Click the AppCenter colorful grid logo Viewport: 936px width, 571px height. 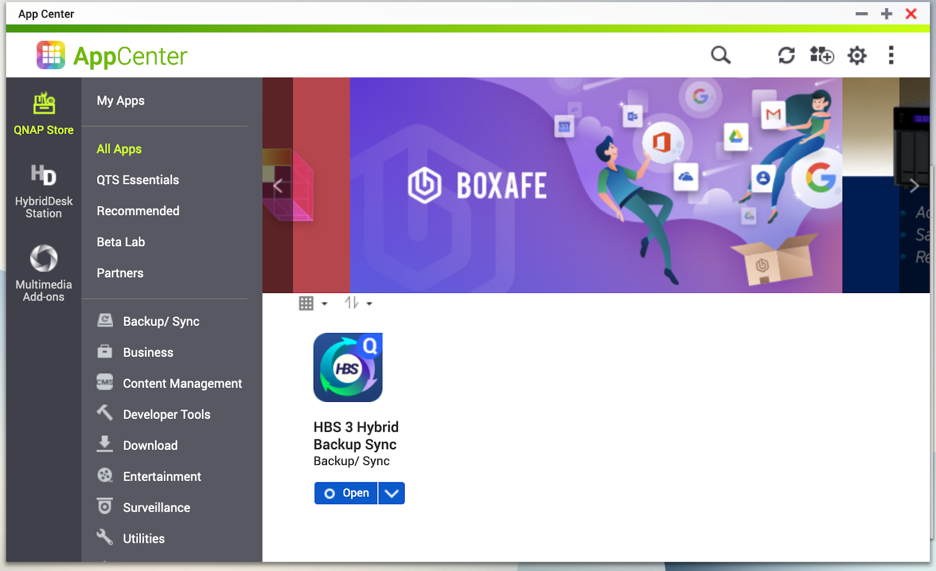coord(51,55)
